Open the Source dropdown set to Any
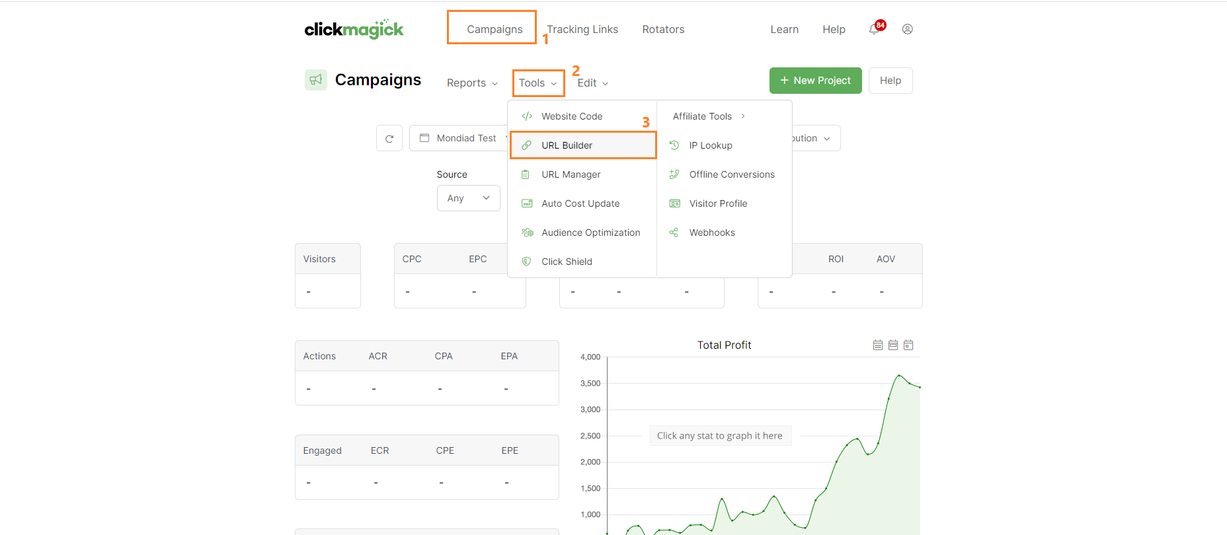 pos(468,198)
